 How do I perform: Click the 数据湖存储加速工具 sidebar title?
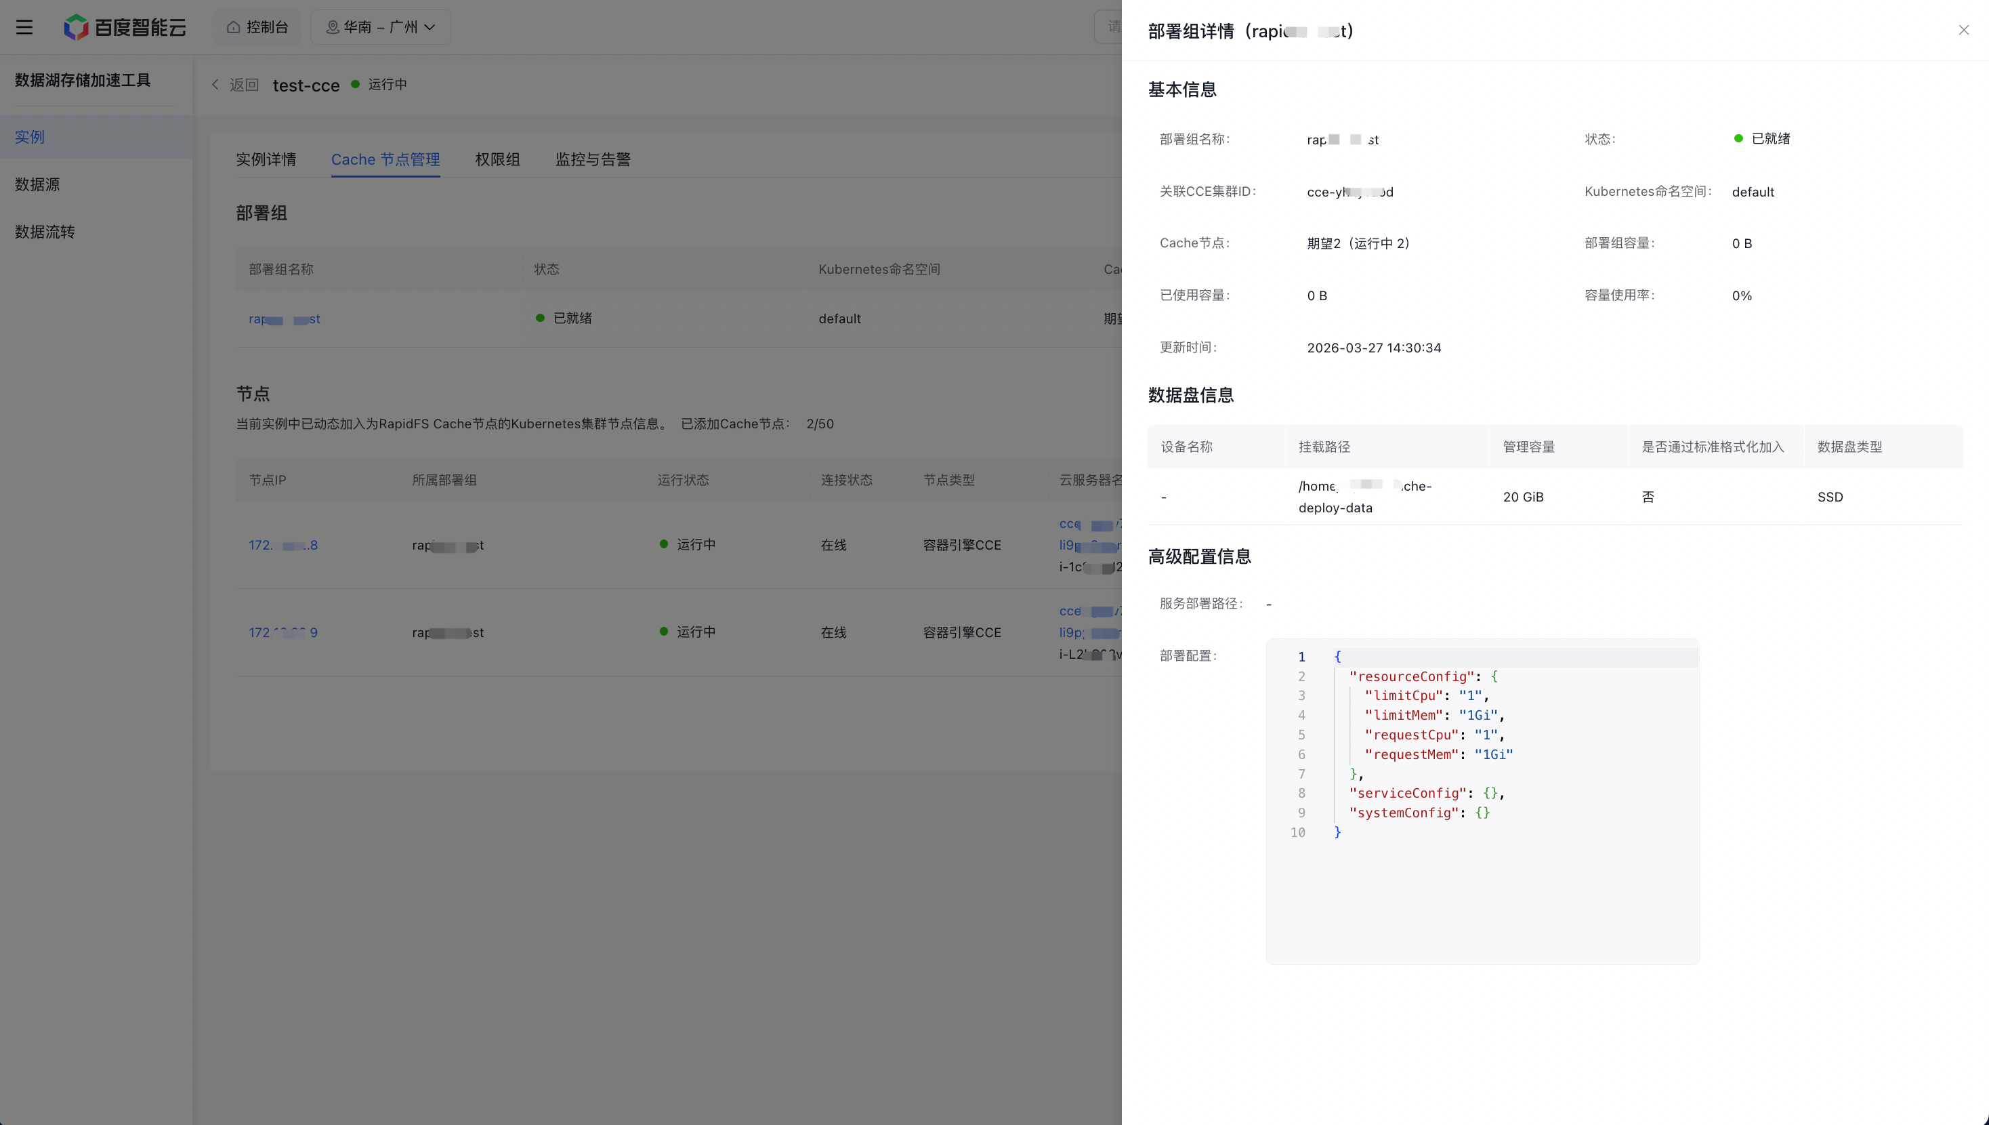[83, 81]
